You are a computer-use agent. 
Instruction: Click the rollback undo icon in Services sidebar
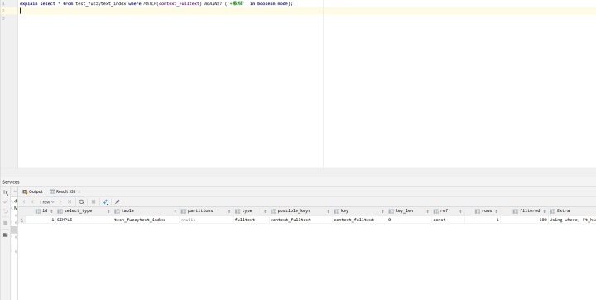(x=5, y=211)
